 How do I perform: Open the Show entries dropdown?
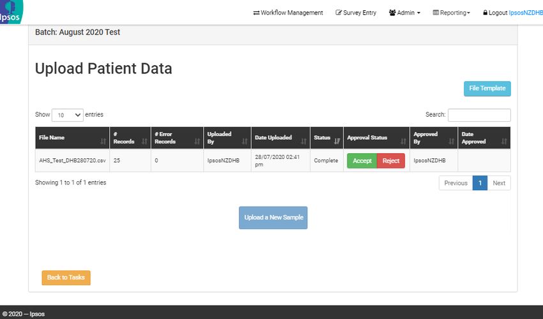pos(68,115)
